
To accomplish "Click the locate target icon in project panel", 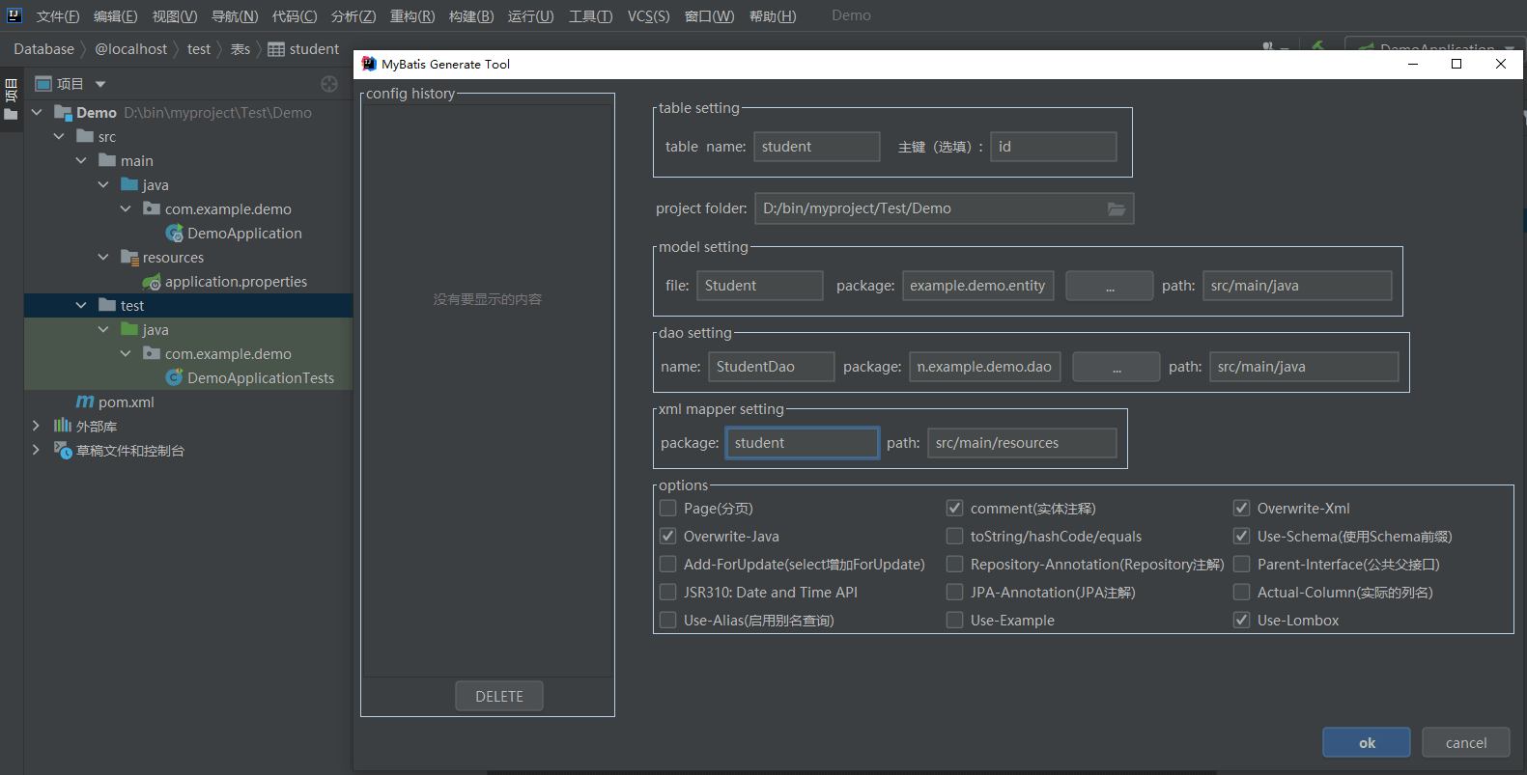I will click(329, 84).
